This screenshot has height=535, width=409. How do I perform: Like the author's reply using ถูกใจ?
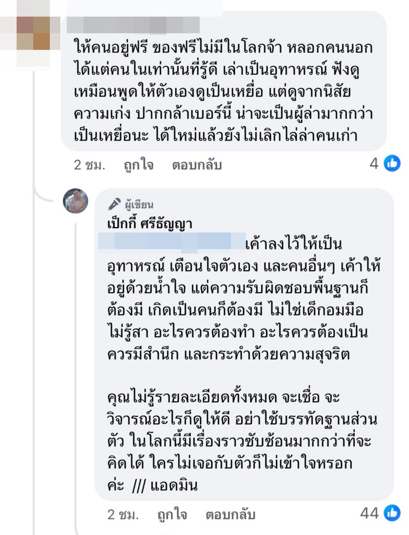172,515
